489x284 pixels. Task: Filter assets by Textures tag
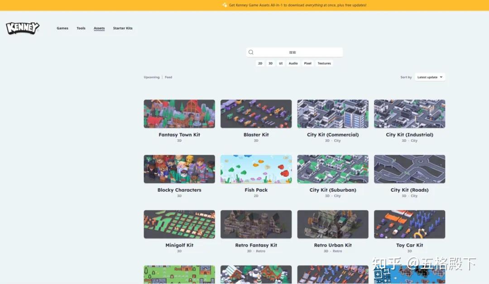point(324,63)
